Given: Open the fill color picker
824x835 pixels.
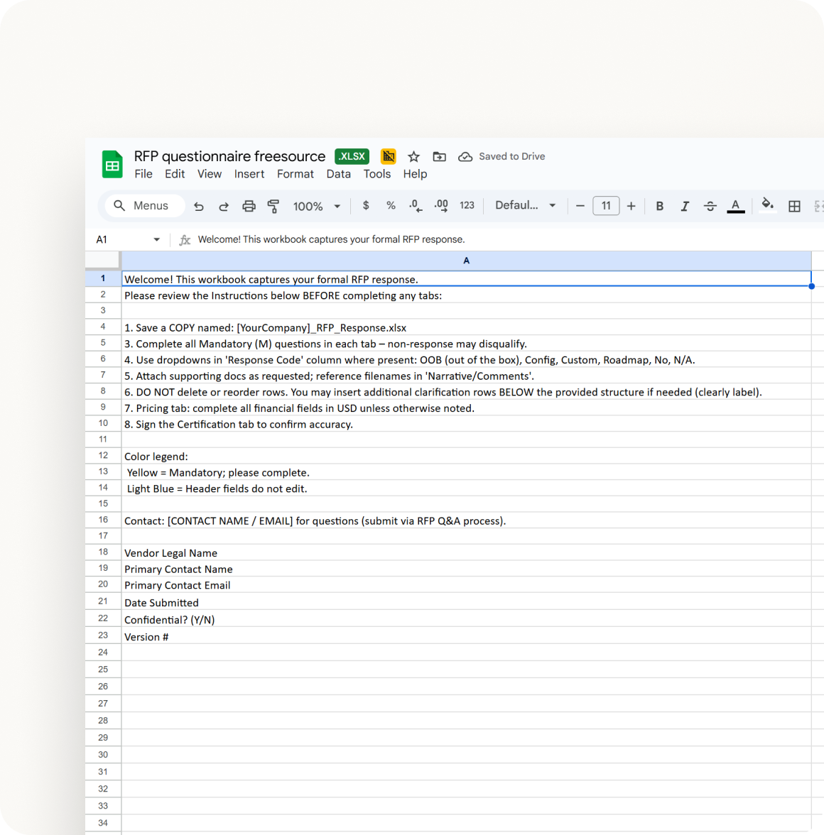Looking at the screenshot, I should tap(768, 205).
